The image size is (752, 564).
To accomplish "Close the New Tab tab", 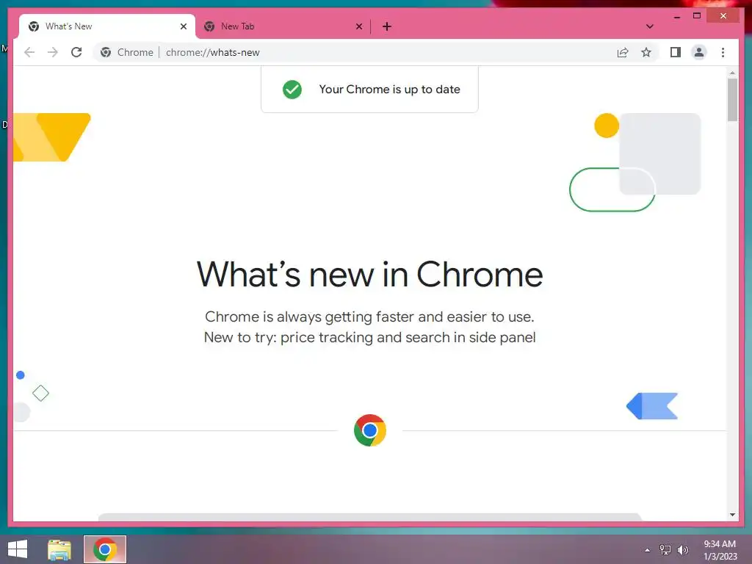I will click(358, 26).
